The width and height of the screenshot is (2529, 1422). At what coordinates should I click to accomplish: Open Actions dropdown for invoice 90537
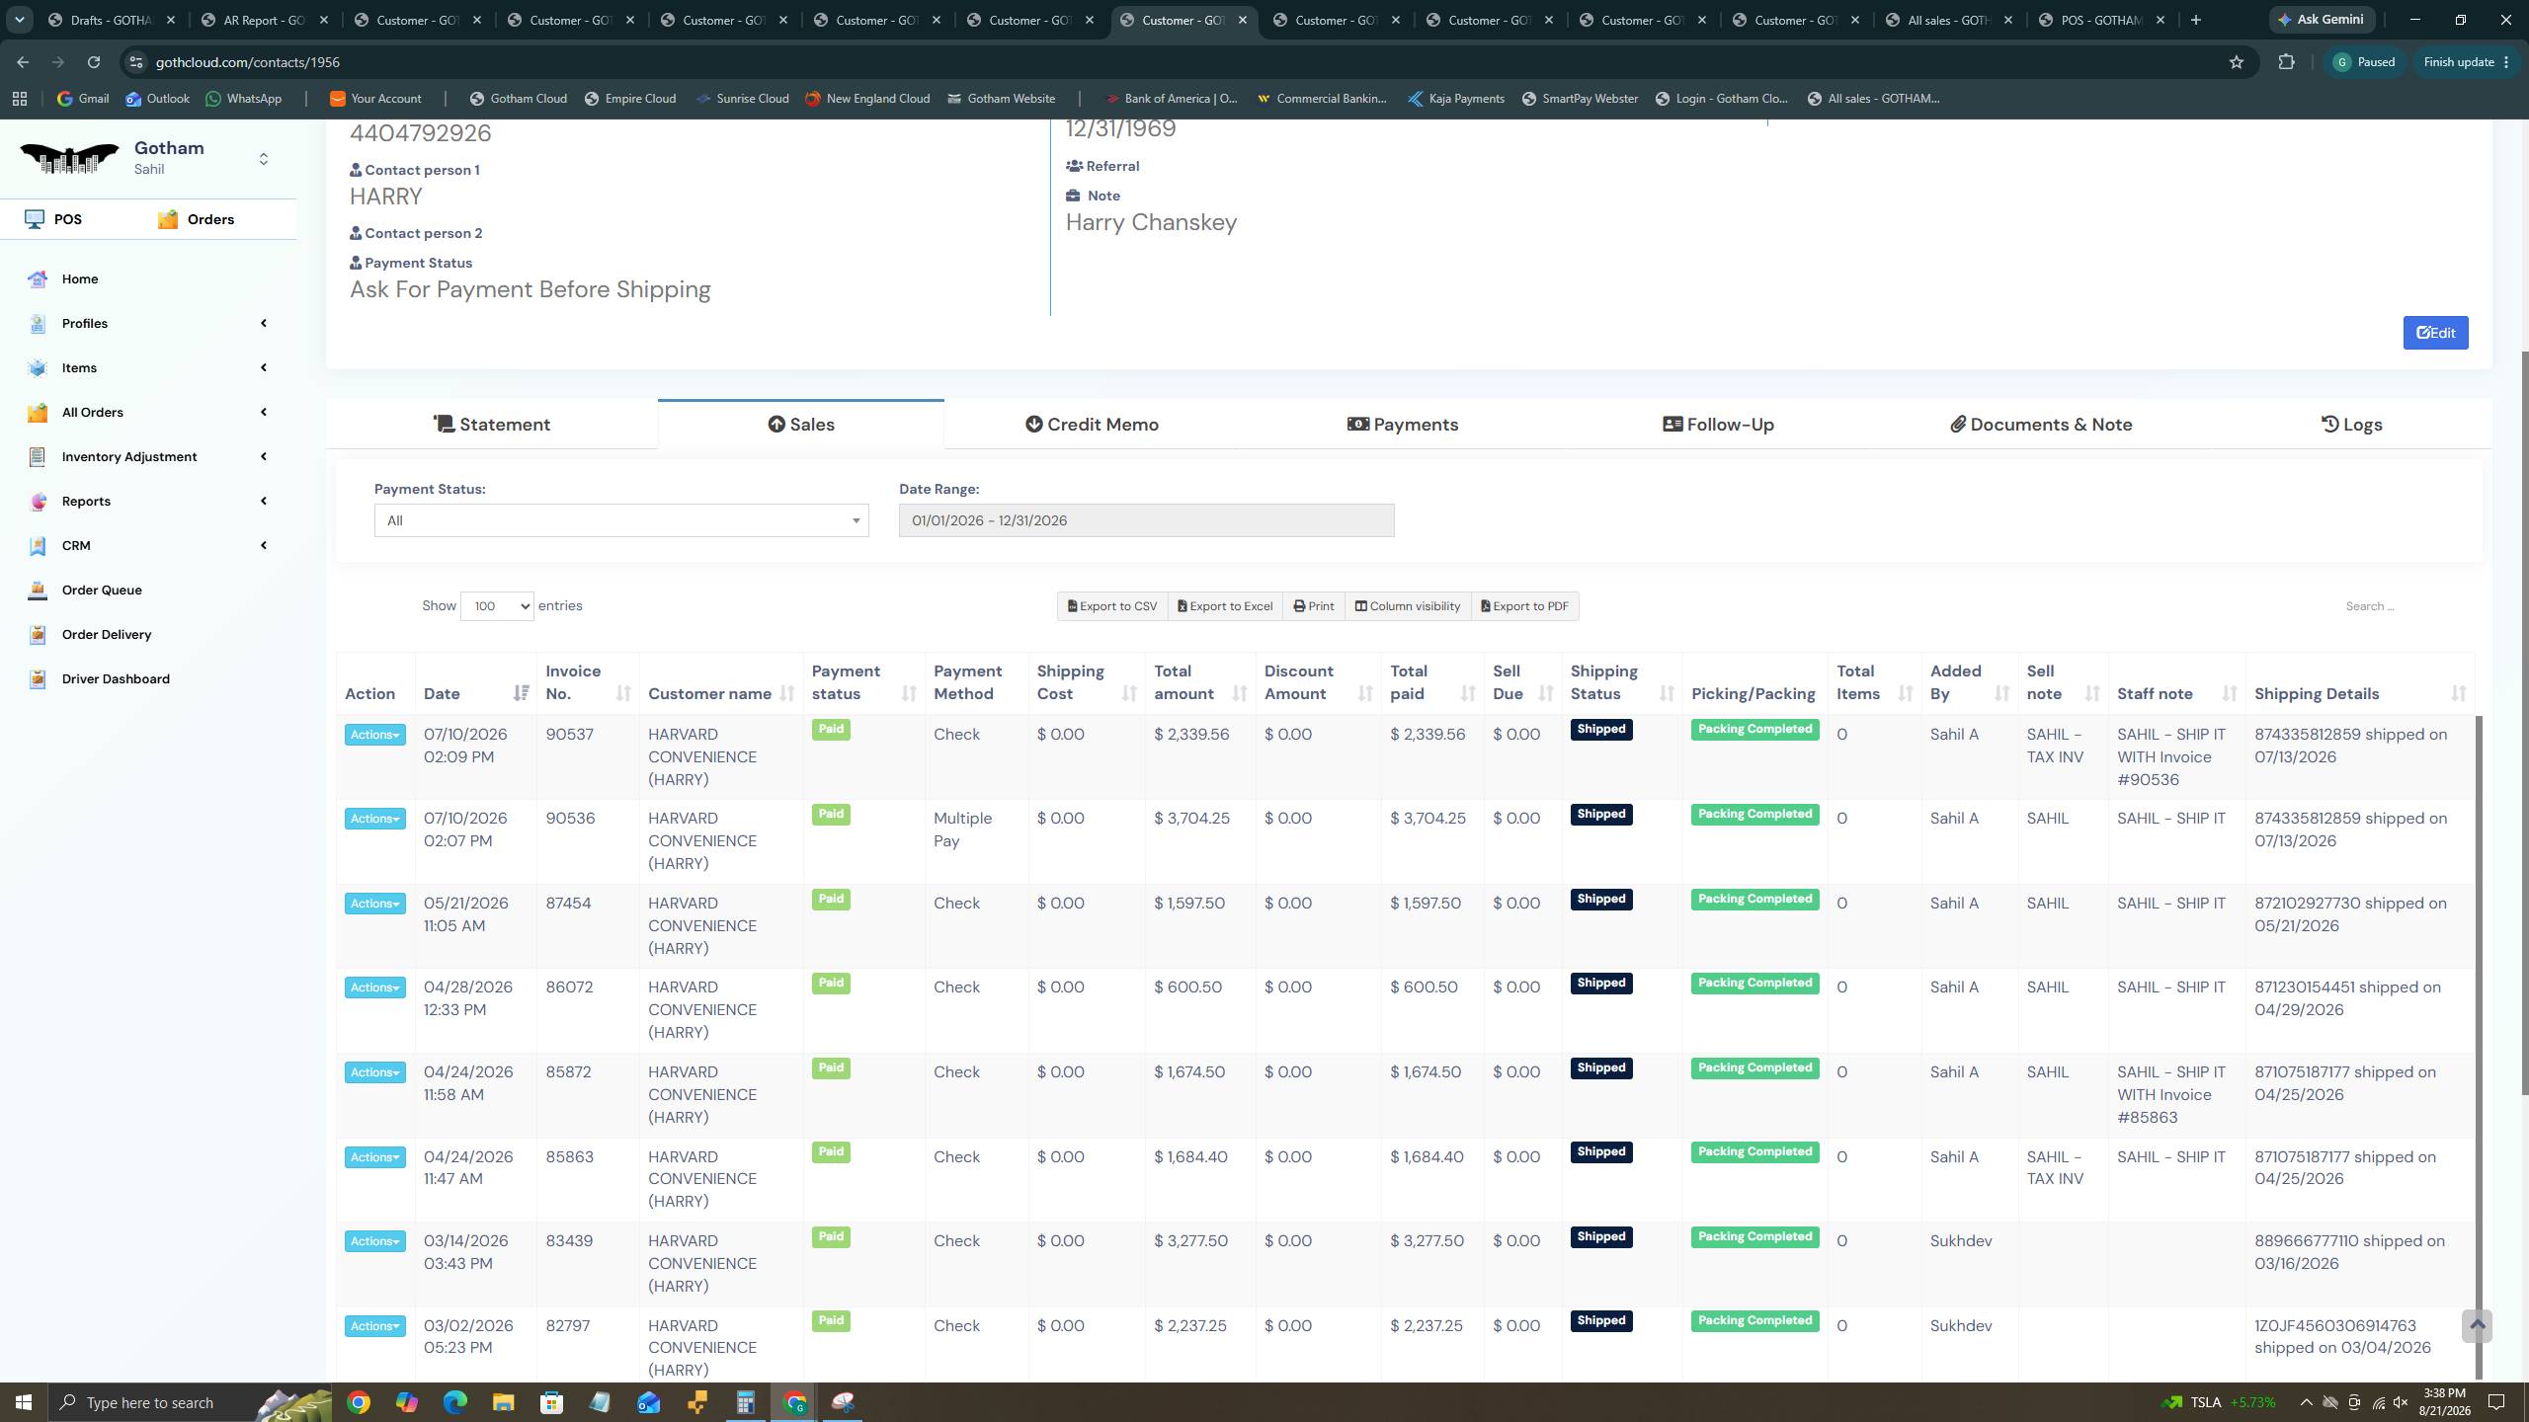[374, 735]
